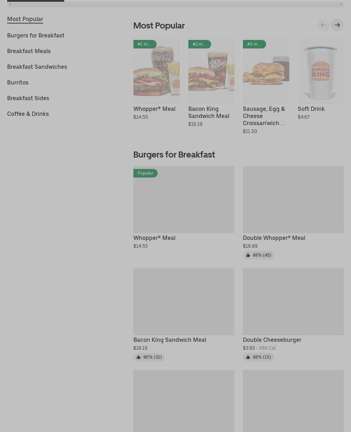Open the Double Whopper Meal item title
The width and height of the screenshot is (351, 432).
click(274, 238)
